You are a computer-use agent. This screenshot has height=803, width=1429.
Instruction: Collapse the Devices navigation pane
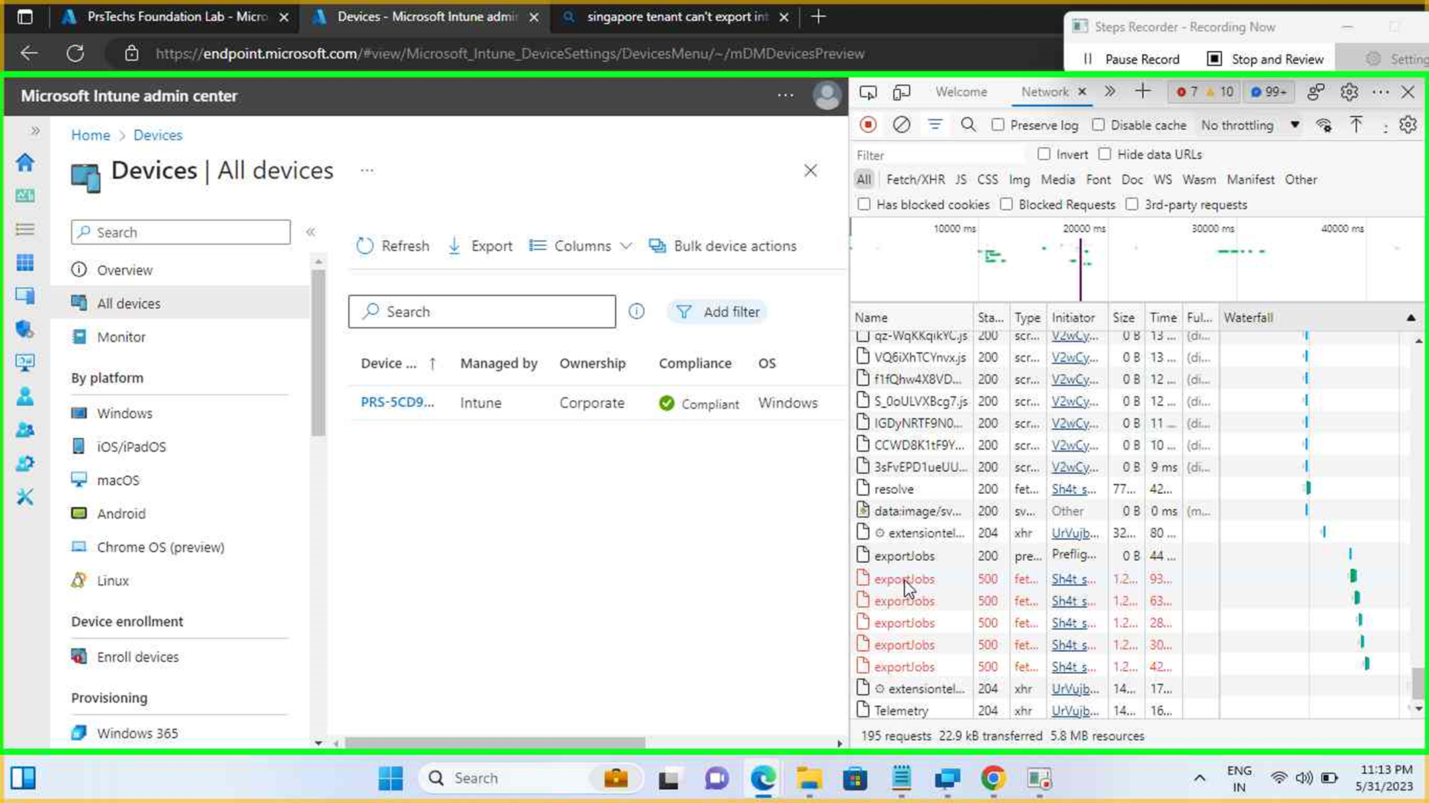click(311, 232)
